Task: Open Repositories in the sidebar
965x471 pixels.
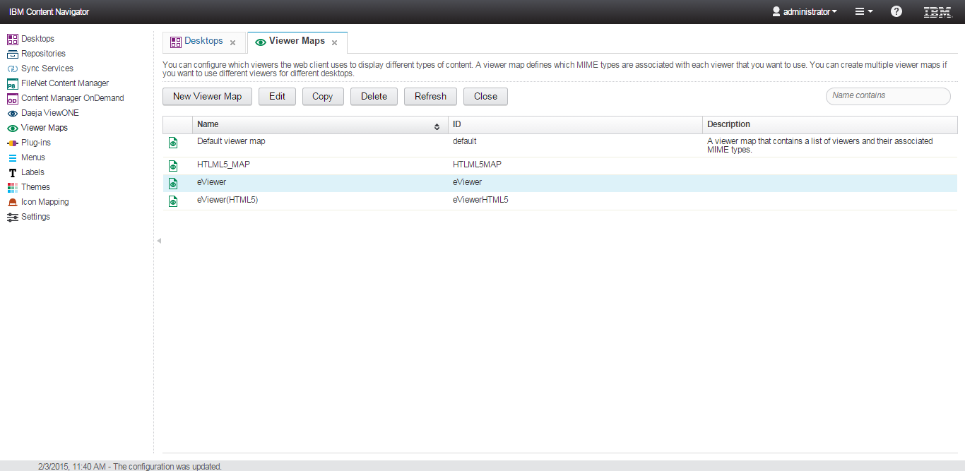Action: (x=43, y=54)
